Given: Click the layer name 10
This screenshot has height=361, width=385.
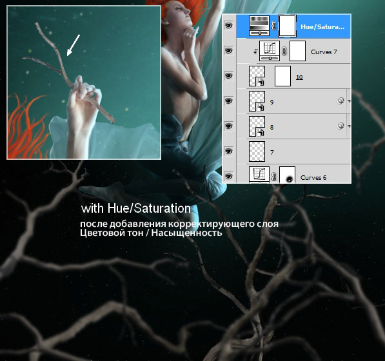Looking at the screenshot, I should [299, 77].
